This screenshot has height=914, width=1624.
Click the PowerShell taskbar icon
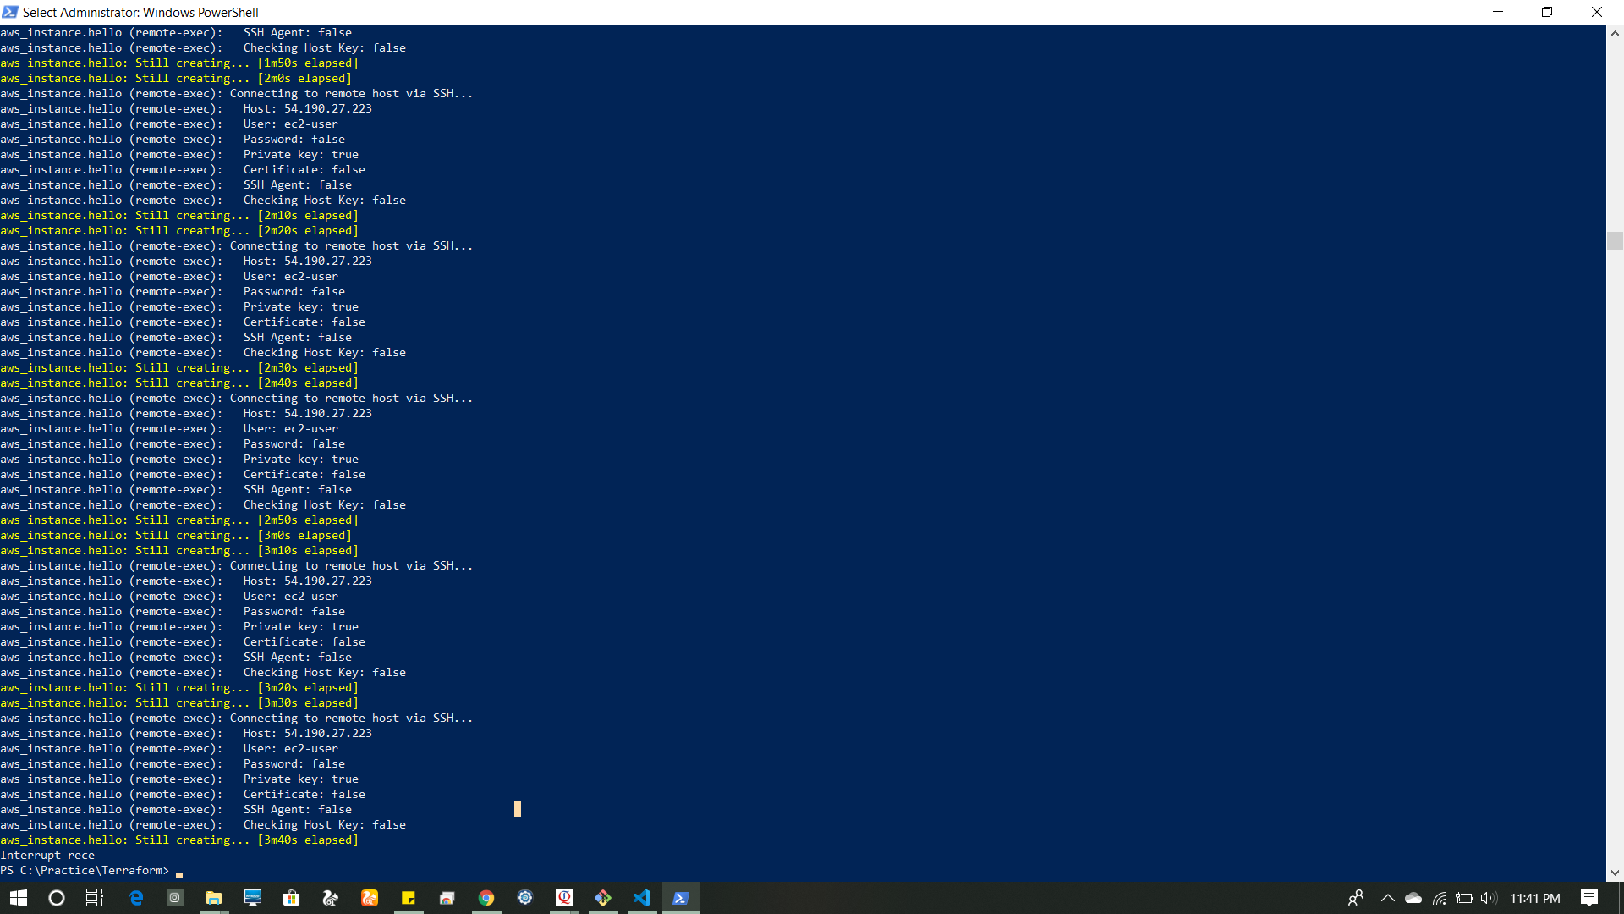click(x=681, y=898)
